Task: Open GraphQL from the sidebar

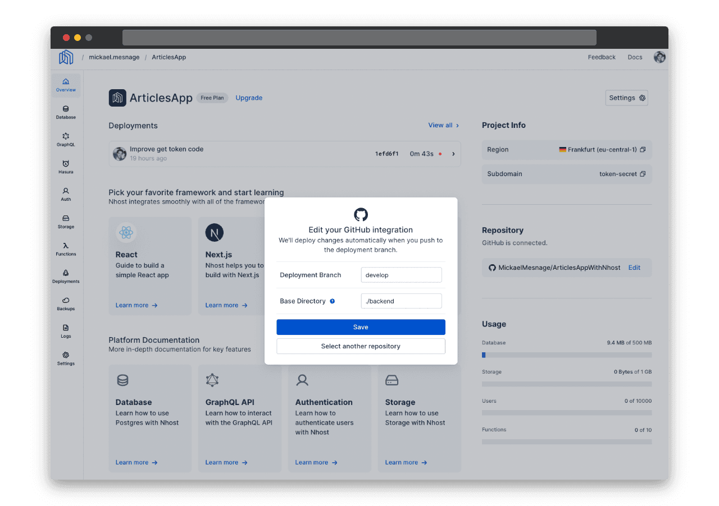Action: (x=66, y=140)
